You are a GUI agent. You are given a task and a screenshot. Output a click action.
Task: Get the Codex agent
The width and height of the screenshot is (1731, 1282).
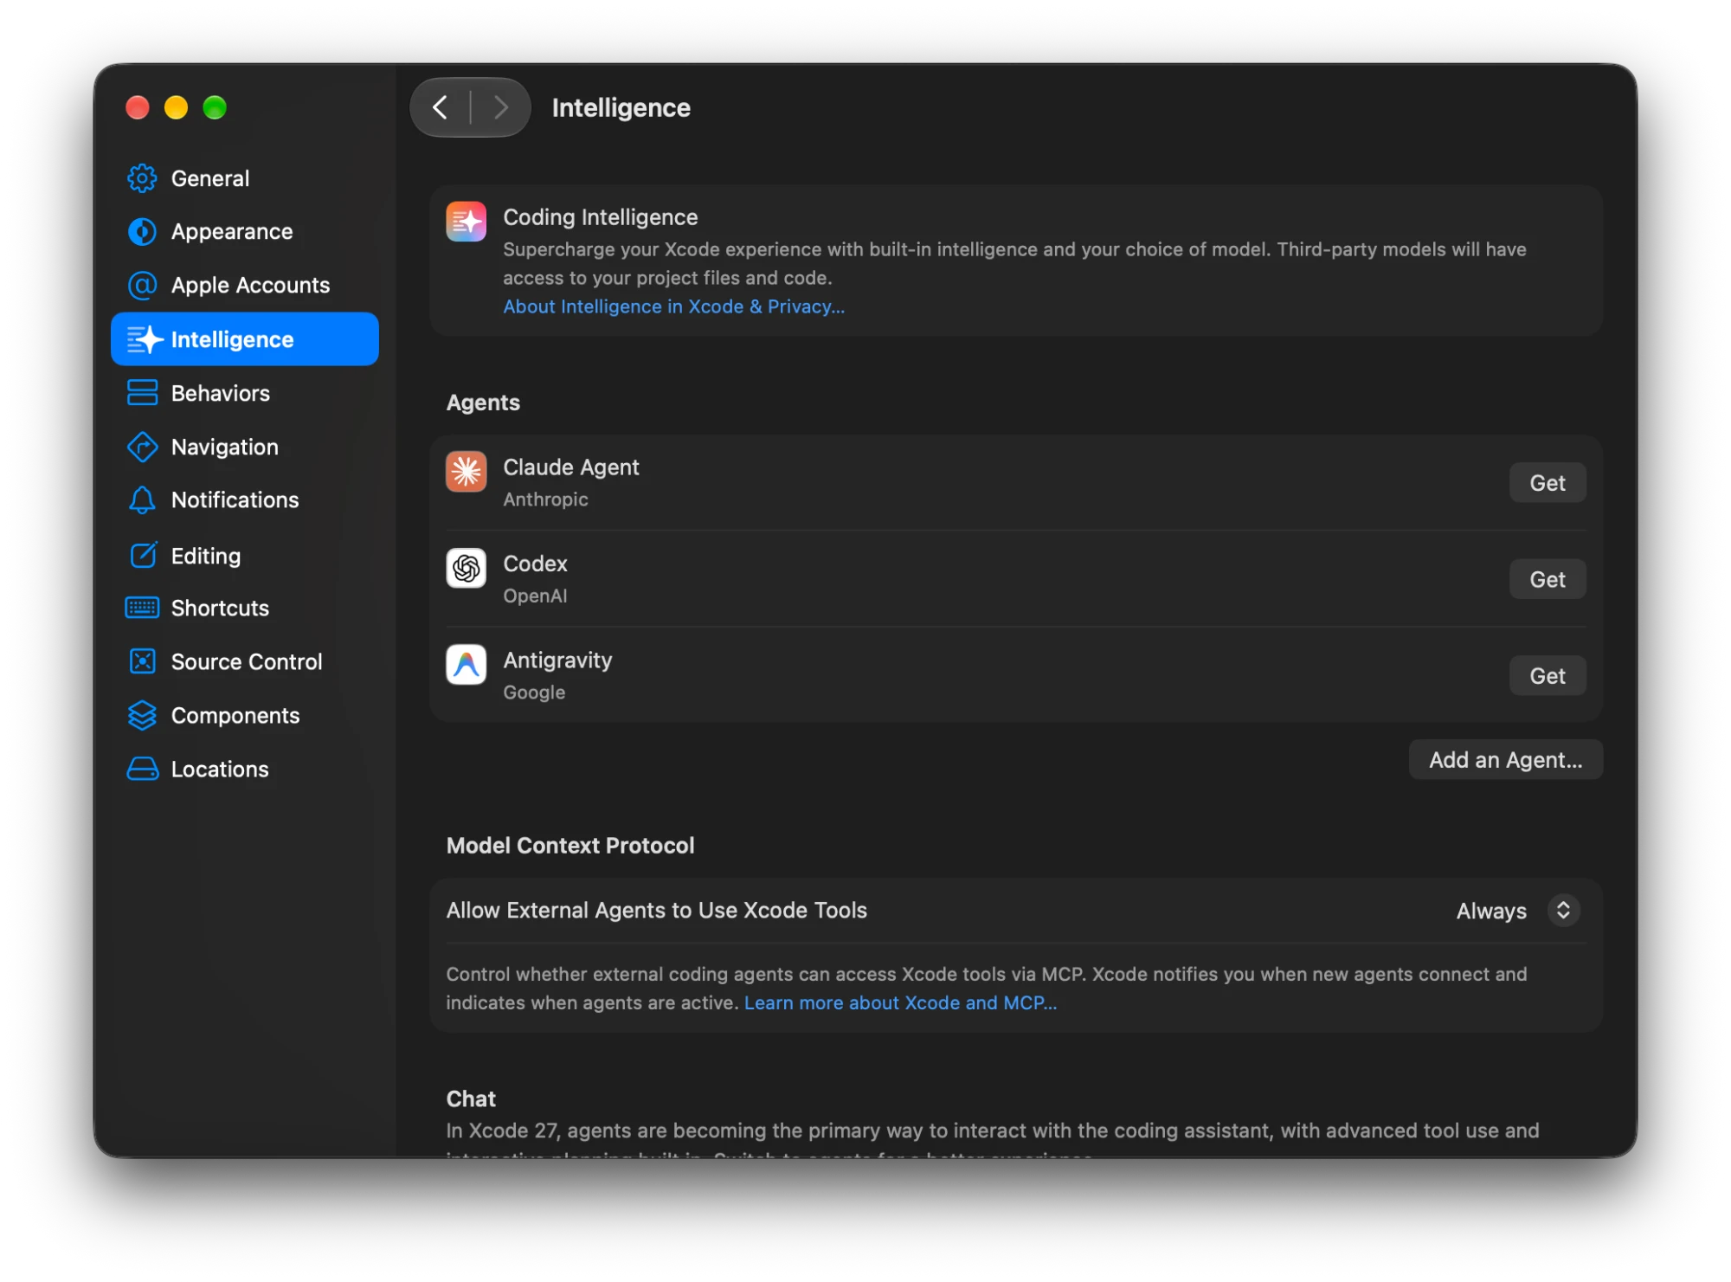tap(1548, 579)
